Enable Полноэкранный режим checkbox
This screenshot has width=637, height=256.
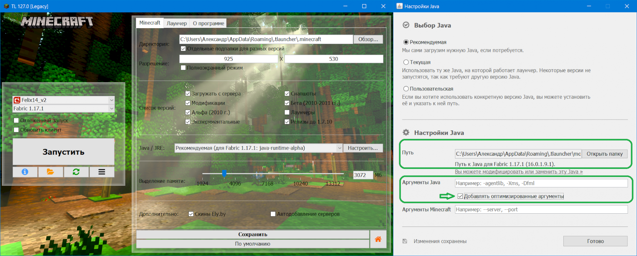click(x=183, y=68)
